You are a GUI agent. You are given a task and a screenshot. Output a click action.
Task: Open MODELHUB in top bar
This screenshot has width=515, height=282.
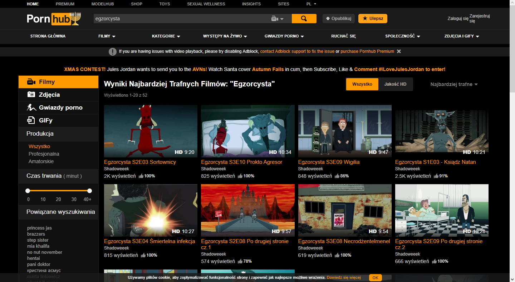click(x=102, y=4)
